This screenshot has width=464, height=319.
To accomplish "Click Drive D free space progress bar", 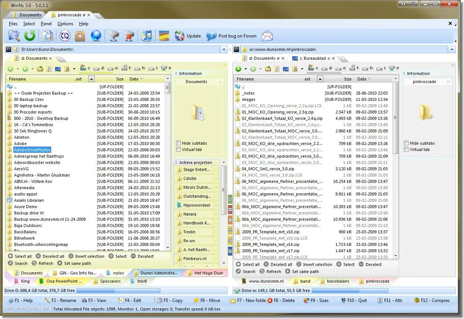I will [x=118, y=291].
